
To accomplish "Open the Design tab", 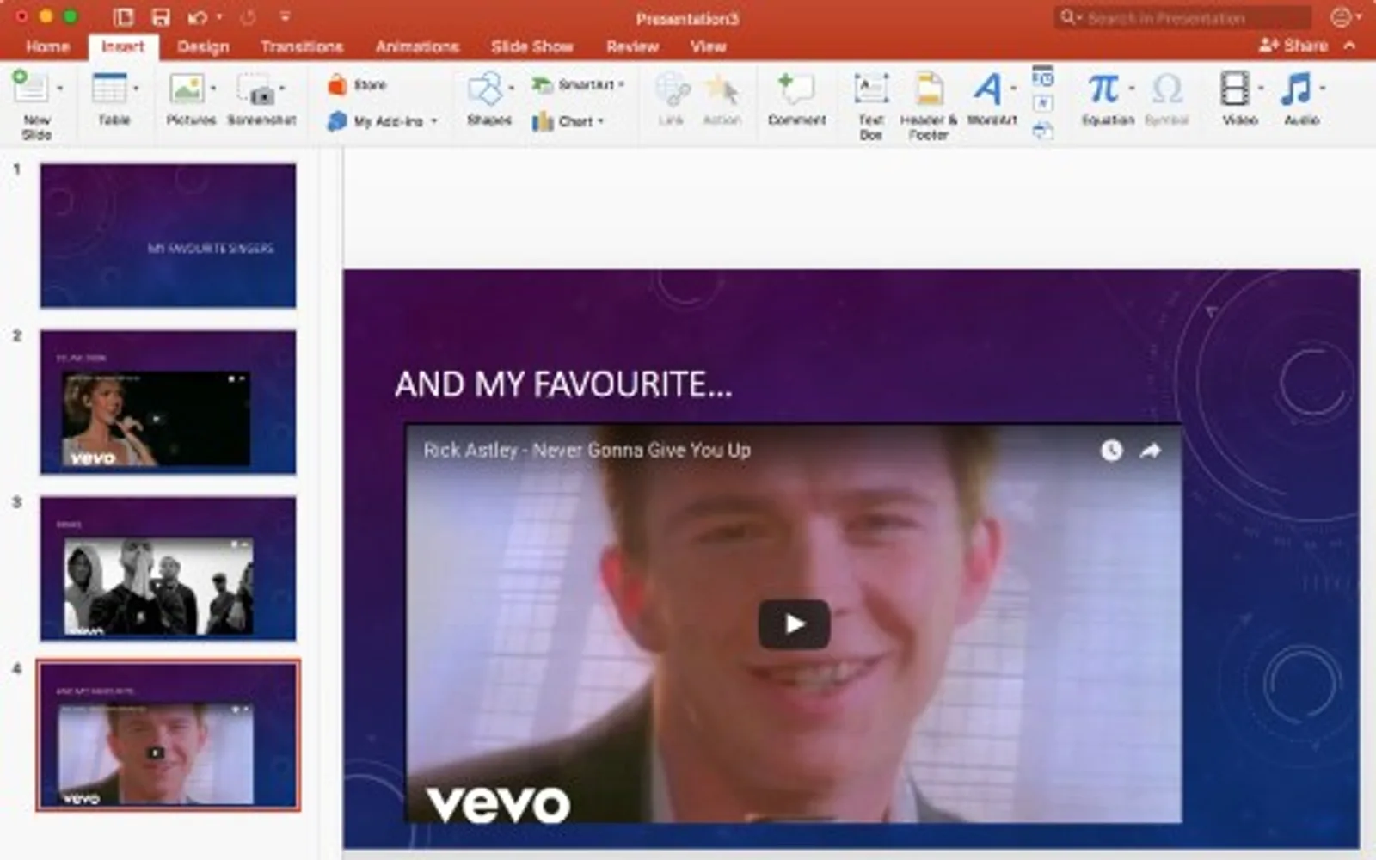I will (203, 46).
